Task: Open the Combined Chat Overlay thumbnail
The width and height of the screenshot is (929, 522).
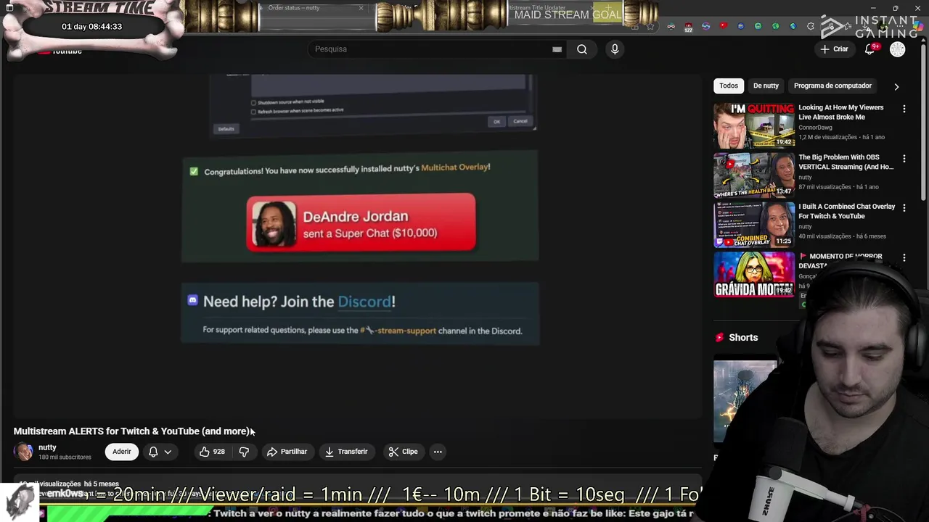Action: [754, 224]
